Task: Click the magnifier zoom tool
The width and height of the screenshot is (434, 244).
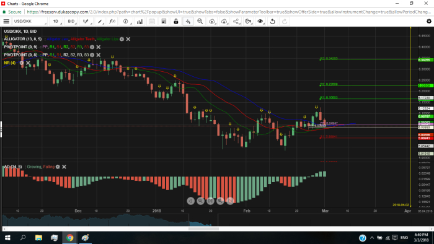Action: point(200,21)
